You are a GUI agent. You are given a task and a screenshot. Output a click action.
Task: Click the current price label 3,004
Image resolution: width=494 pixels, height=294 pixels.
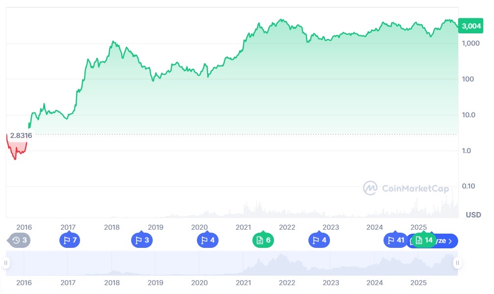coord(471,26)
